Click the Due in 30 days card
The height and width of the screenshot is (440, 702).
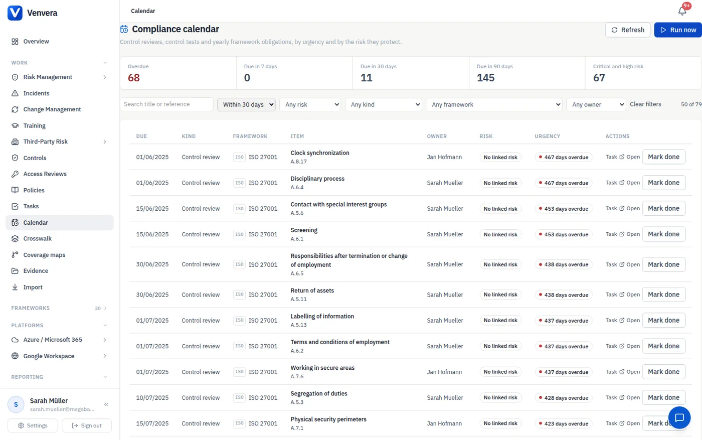(x=411, y=73)
